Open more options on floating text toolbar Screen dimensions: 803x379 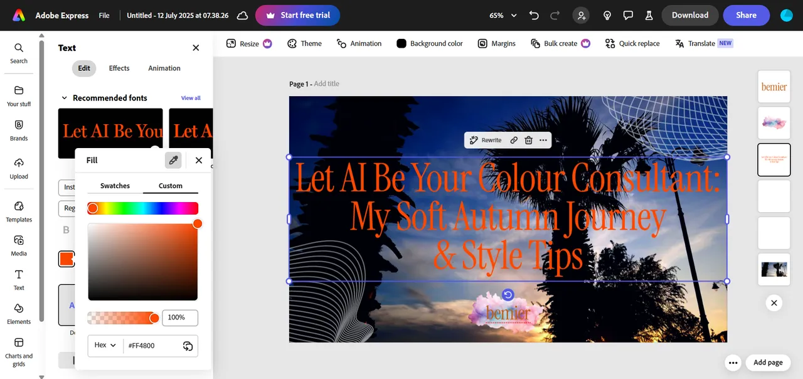(x=543, y=140)
